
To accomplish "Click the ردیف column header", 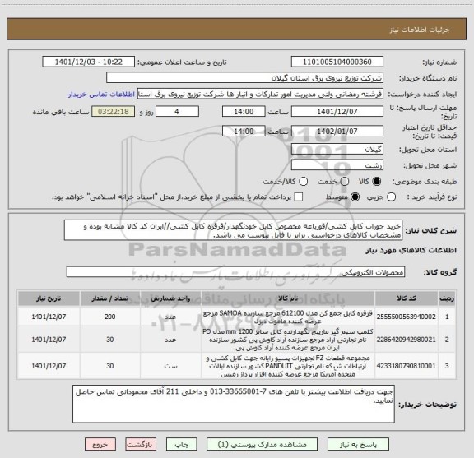I will click(447, 298).
